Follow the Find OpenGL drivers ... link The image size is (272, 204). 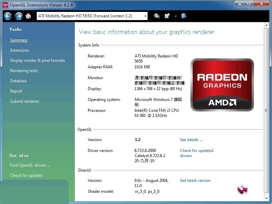click(30, 165)
